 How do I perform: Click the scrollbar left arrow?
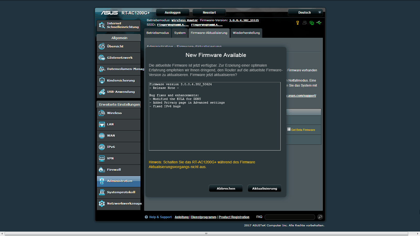tap(2, 234)
